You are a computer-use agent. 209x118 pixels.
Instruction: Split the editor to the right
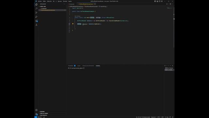click(x=170, y=4)
